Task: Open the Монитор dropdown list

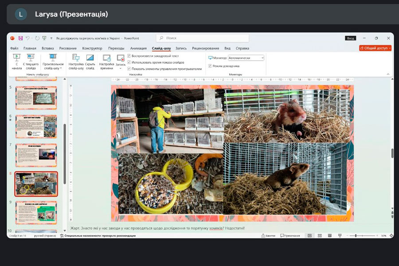Action: click(262, 58)
